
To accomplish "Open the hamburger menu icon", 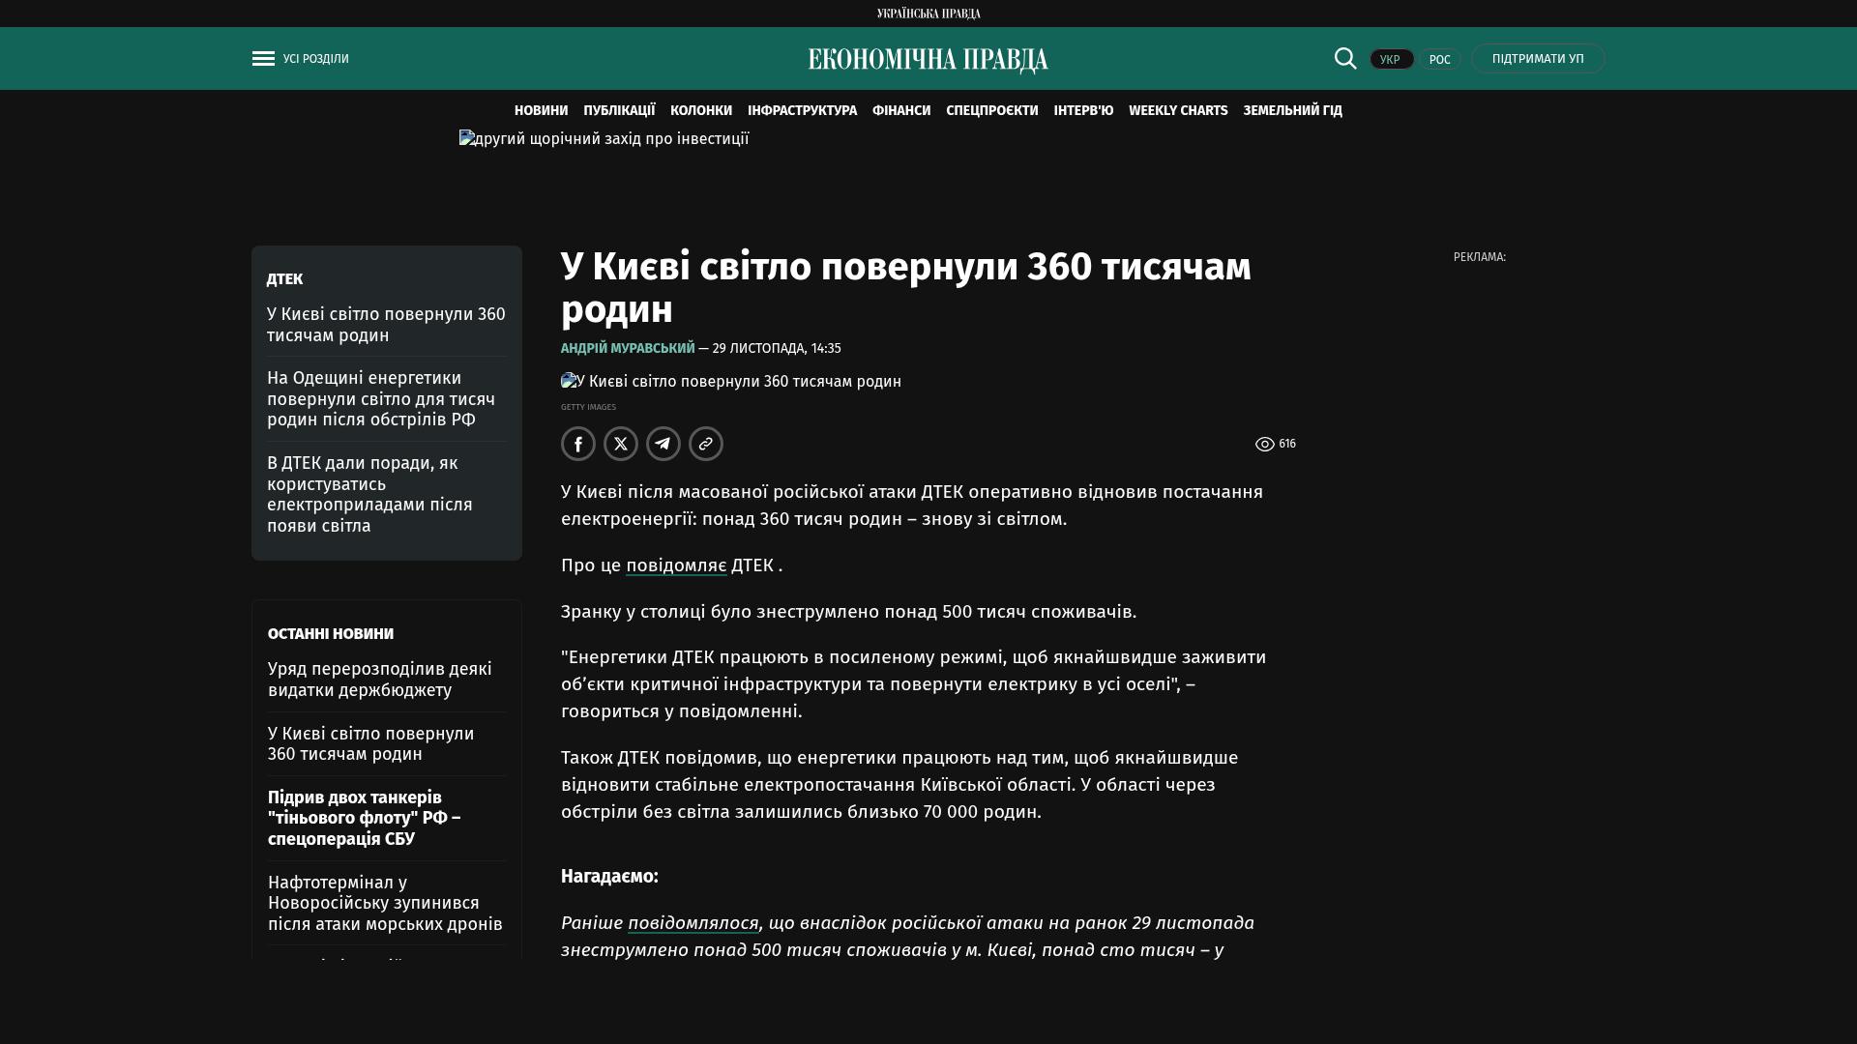I will (263, 59).
